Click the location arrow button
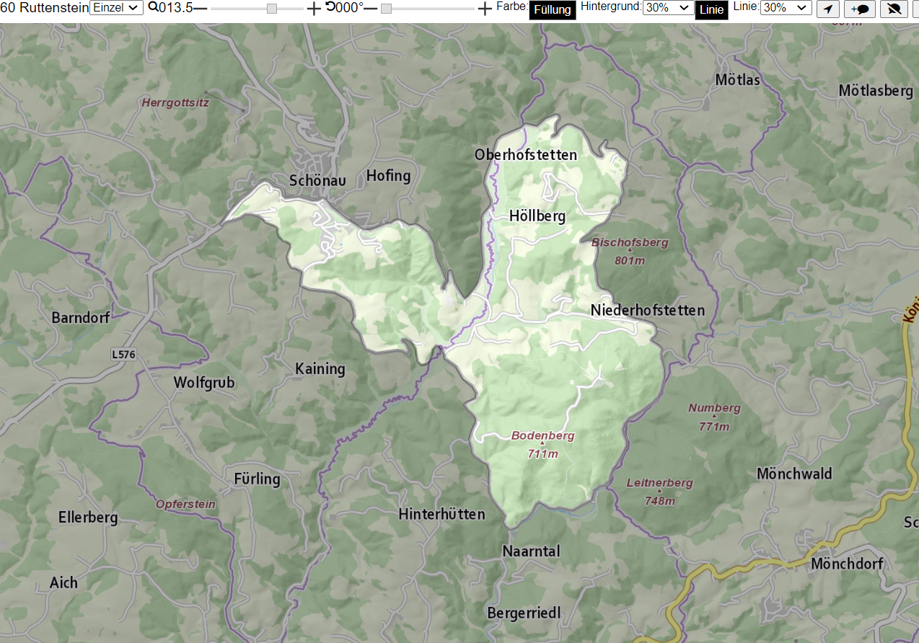The height and width of the screenshot is (643, 919). [x=828, y=9]
